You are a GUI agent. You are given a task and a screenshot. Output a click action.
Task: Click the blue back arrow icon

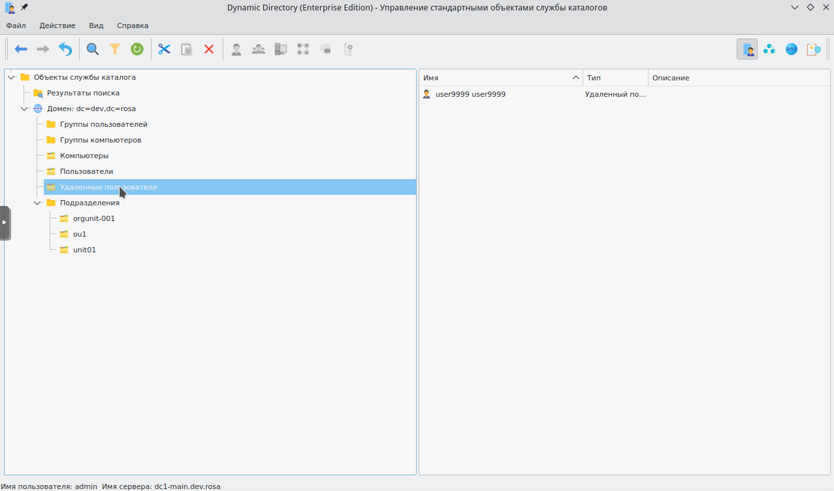click(21, 49)
